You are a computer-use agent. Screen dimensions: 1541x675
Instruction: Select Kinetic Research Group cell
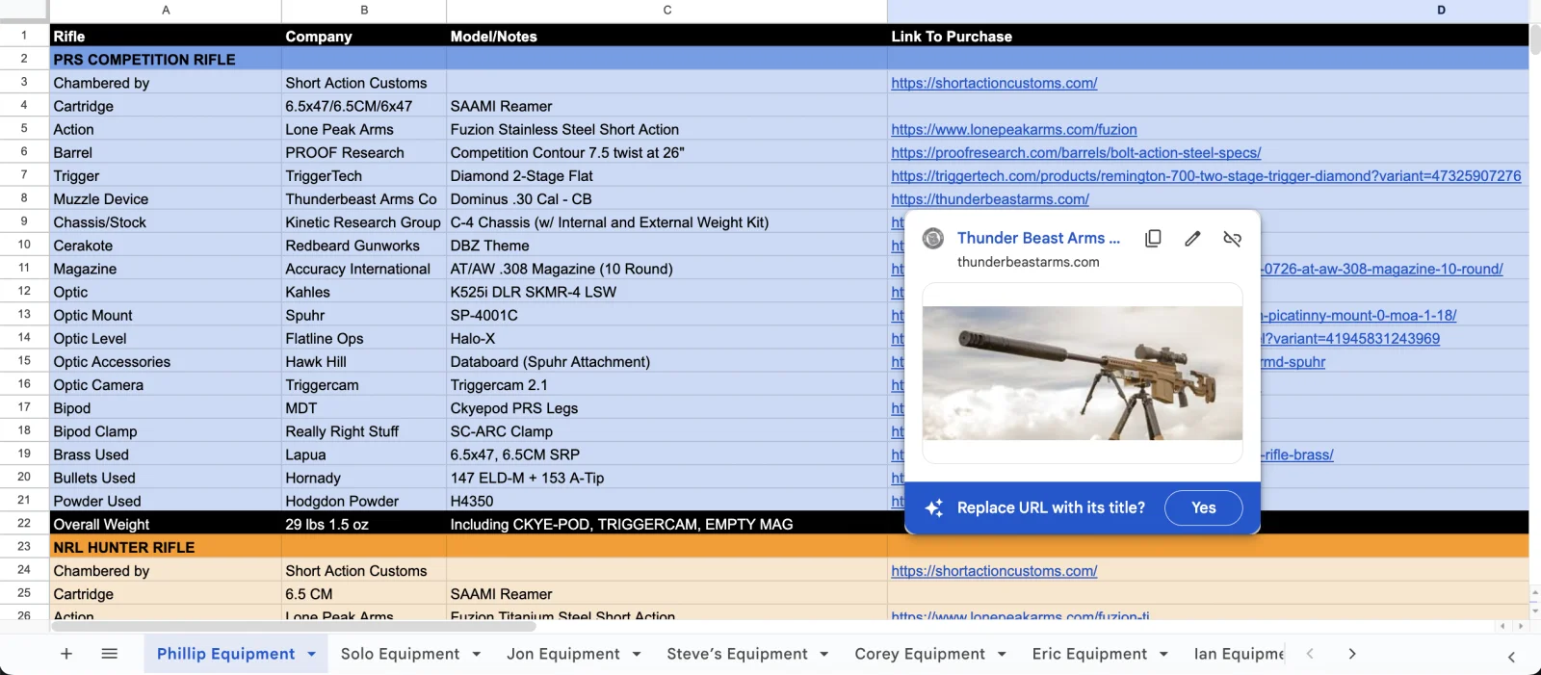[x=364, y=222]
